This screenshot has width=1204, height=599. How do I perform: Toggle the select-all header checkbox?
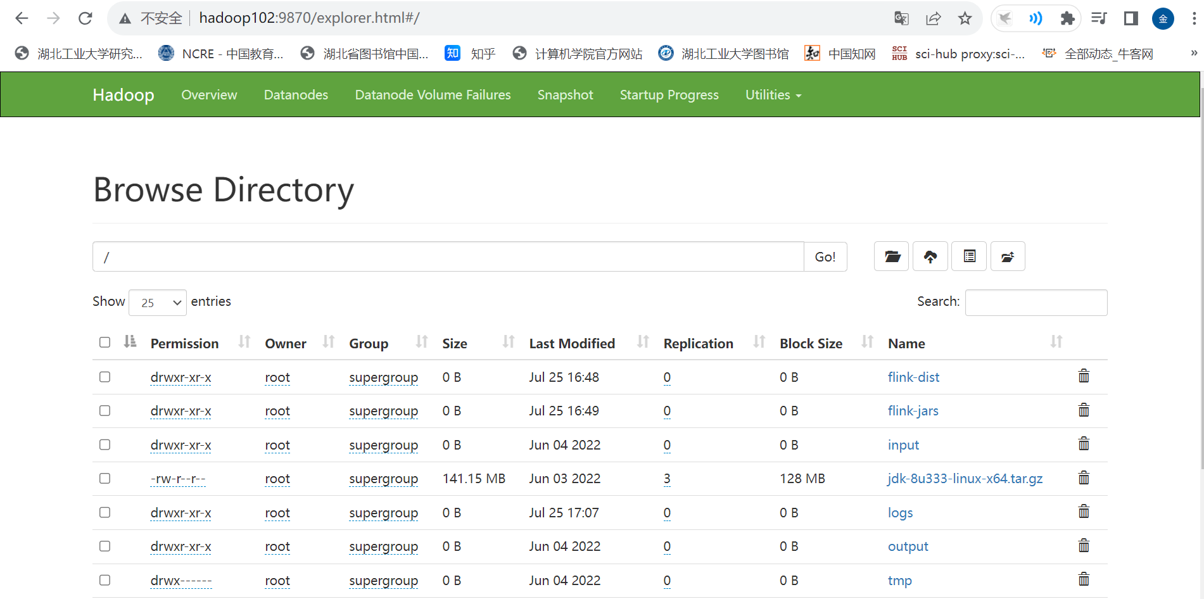105,343
